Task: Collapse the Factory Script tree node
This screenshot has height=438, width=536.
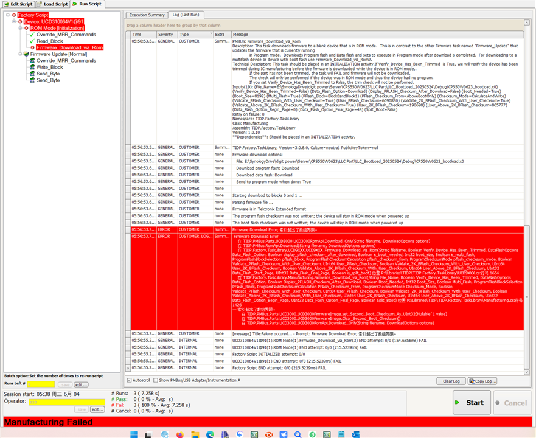Action: (x=8, y=15)
